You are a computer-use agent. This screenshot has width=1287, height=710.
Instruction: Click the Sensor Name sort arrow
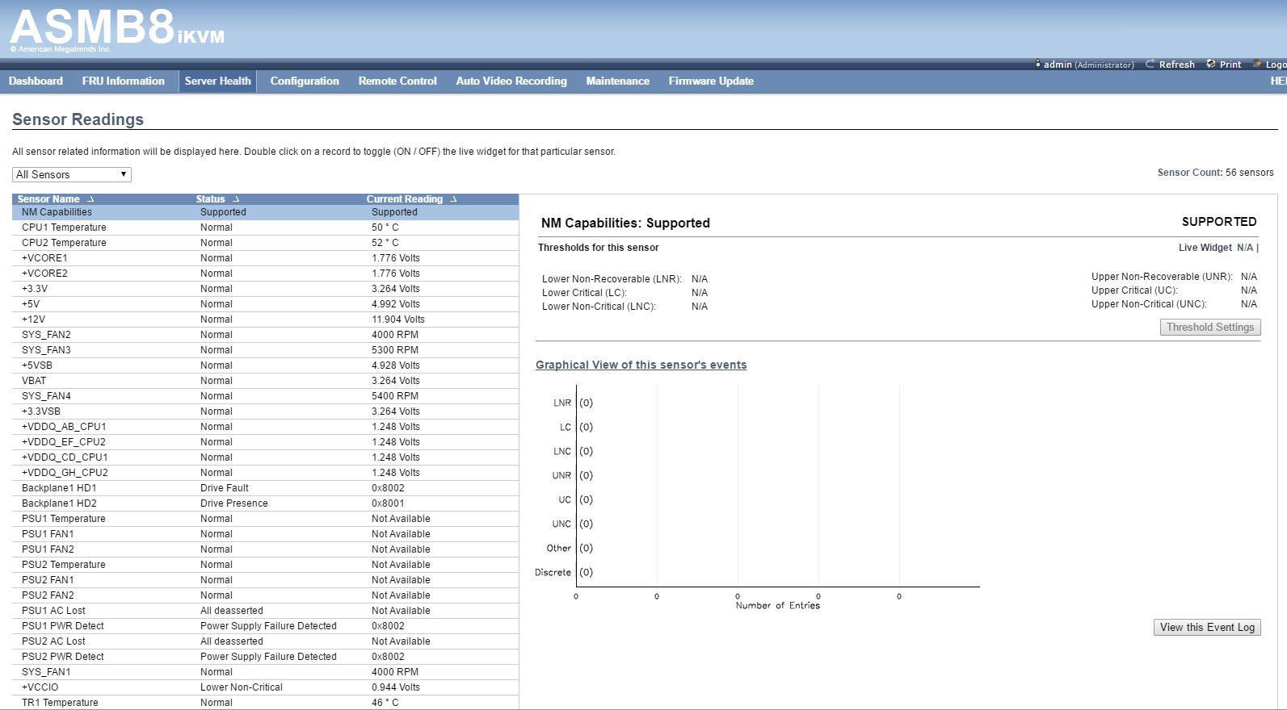coord(90,199)
